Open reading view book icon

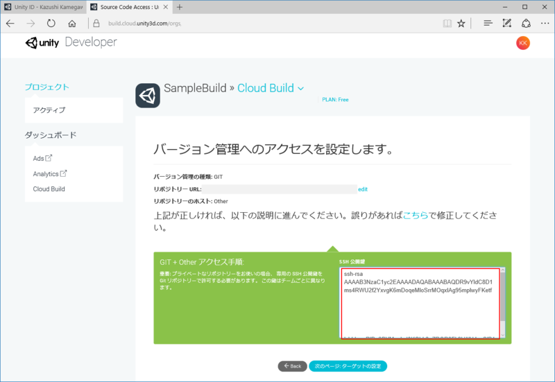[447, 24]
